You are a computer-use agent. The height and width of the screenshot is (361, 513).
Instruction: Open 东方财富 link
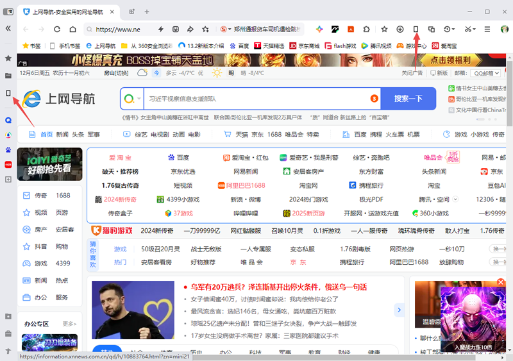371,171
